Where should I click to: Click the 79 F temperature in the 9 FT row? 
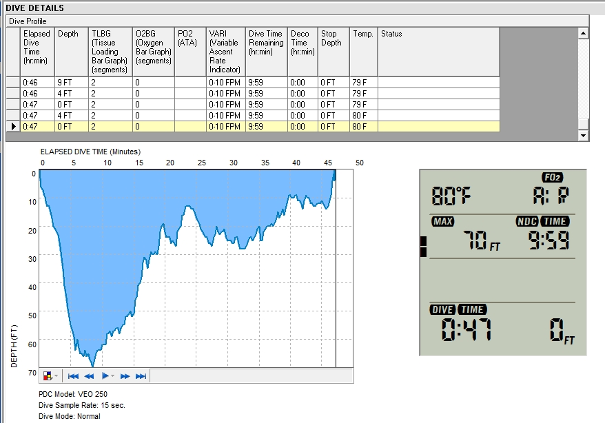[x=363, y=82]
